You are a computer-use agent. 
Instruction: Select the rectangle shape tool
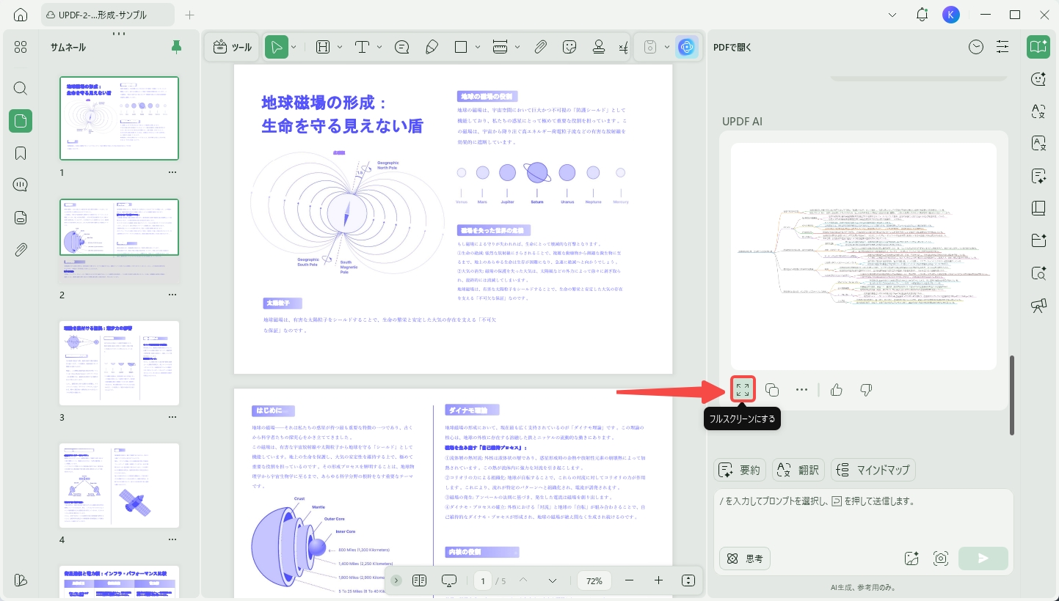tap(461, 47)
